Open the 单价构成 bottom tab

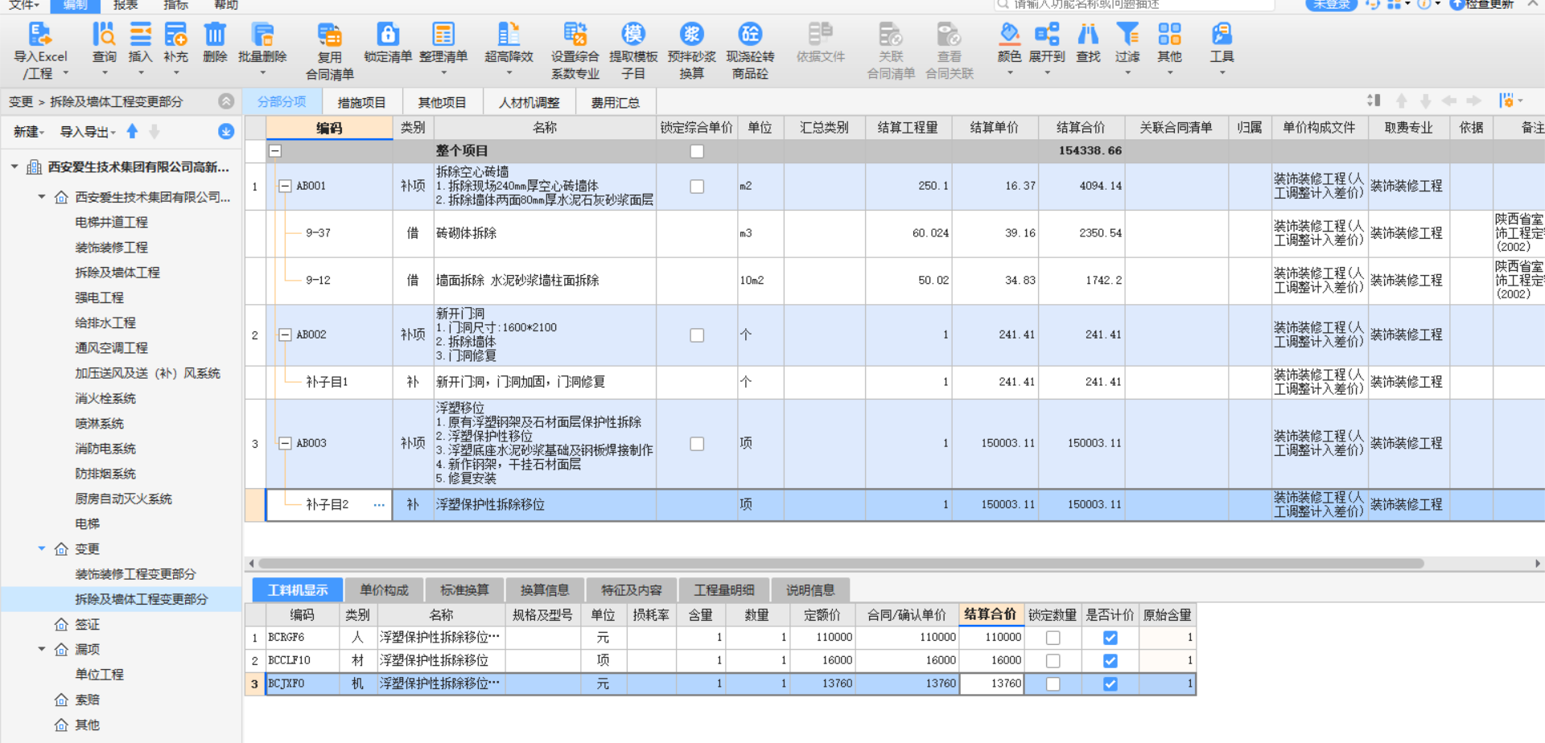(x=384, y=590)
